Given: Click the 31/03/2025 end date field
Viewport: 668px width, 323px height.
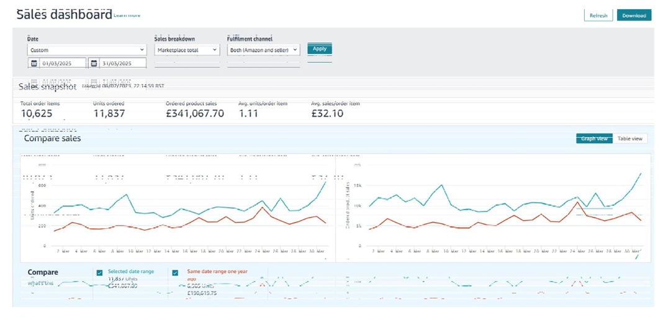Looking at the screenshot, I should click(x=122, y=63).
